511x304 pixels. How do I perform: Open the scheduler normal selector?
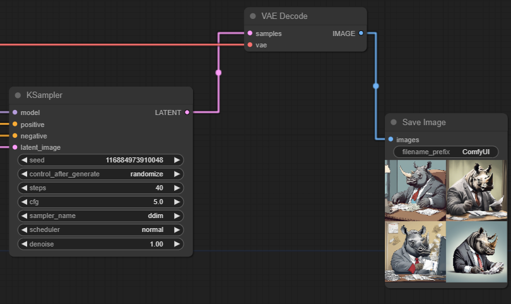(101, 230)
